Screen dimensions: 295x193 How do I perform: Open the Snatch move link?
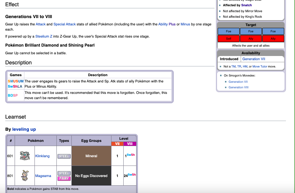coord(246,5)
